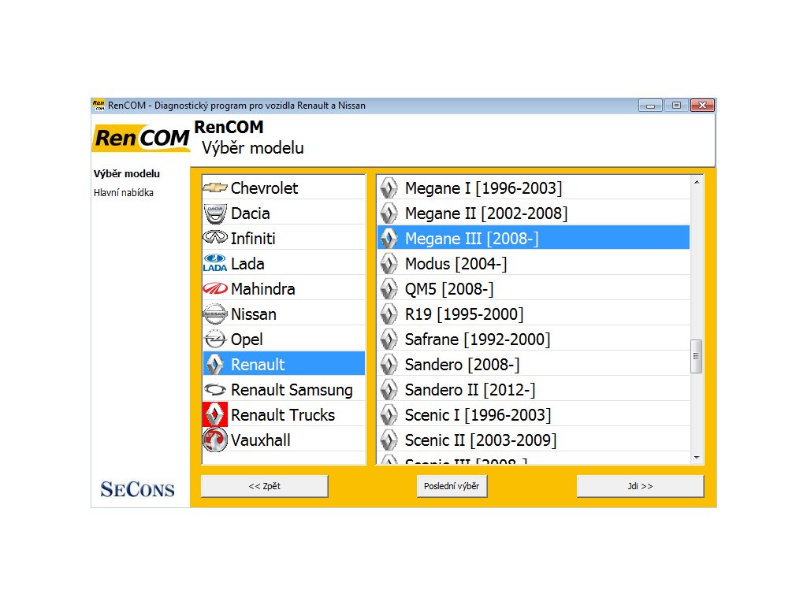Choose model Sandero [2008-] text
The height and width of the screenshot is (605, 807).
(x=462, y=364)
